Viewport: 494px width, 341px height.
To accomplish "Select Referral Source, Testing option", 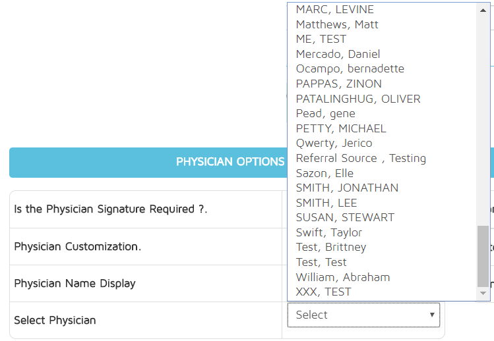I will pyautogui.click(x=361, y=158).
